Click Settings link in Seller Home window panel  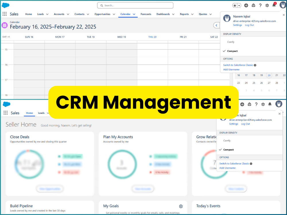coord(234,124)
